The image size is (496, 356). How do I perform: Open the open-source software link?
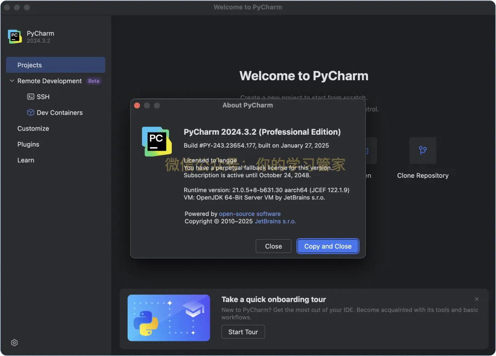(x=249, y=214)
